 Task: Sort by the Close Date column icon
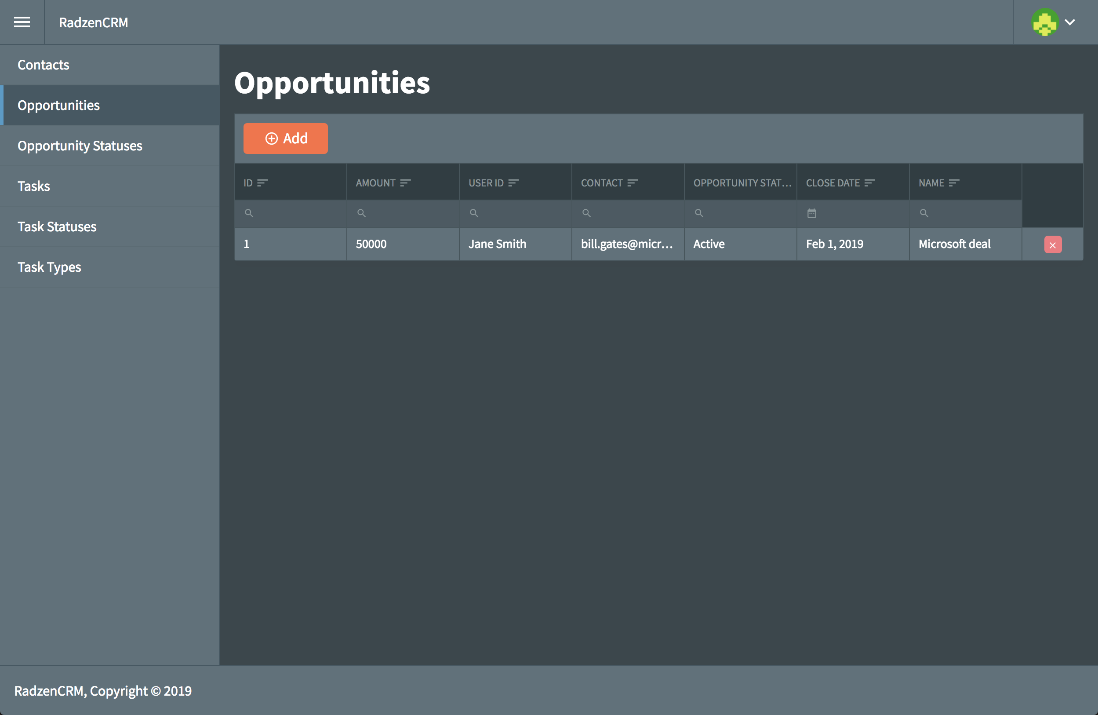tap(869, 183)
